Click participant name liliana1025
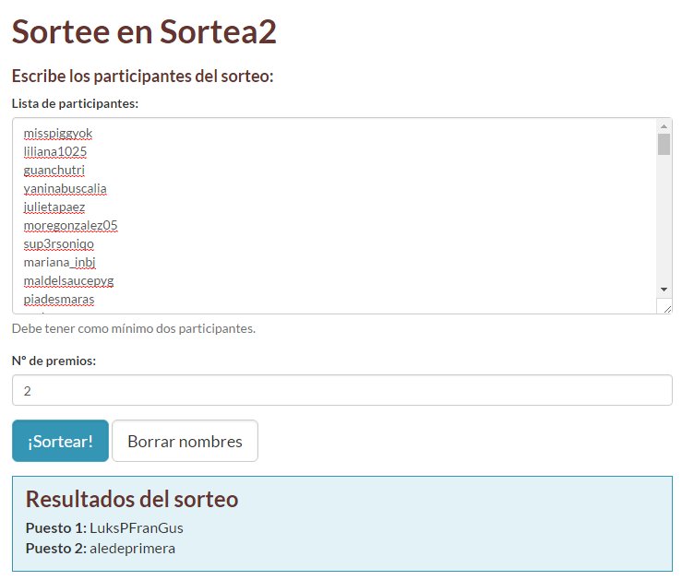This screenshot has height=580, width=682. click(x=55, y=151)
